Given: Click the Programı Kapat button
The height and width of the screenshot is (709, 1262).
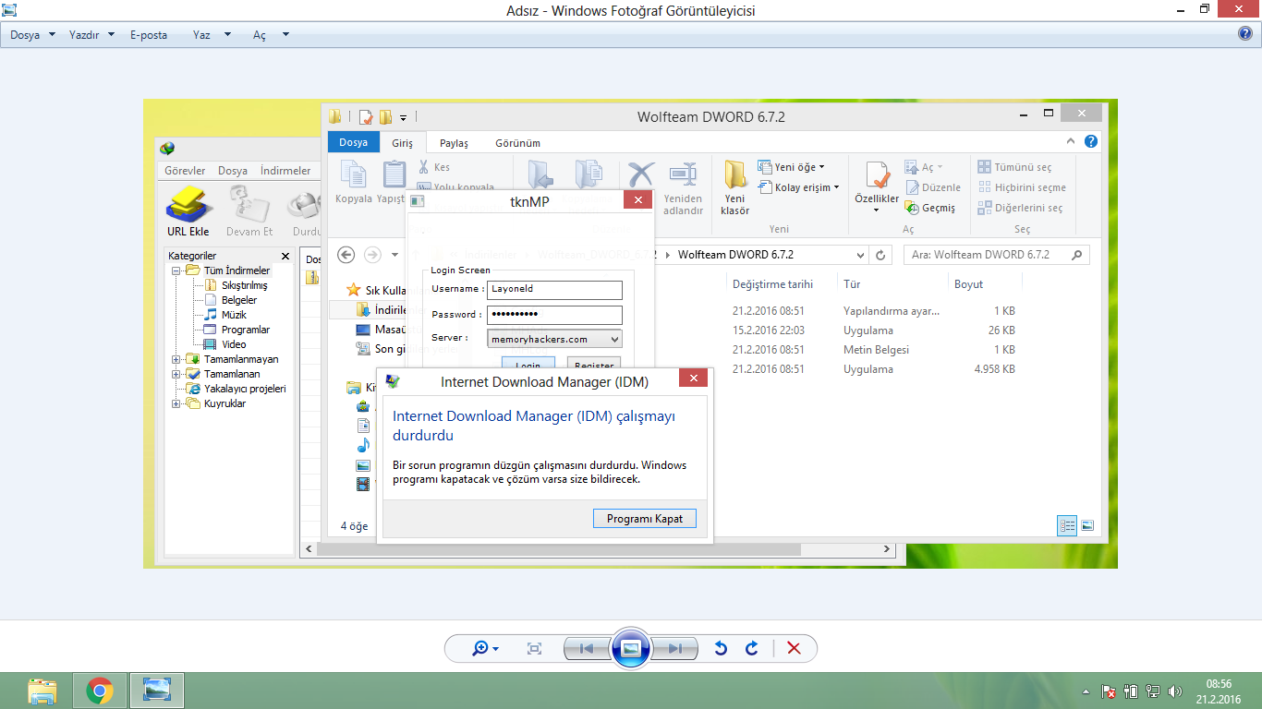Looking at the screenshot, I should tap(645, 519).
